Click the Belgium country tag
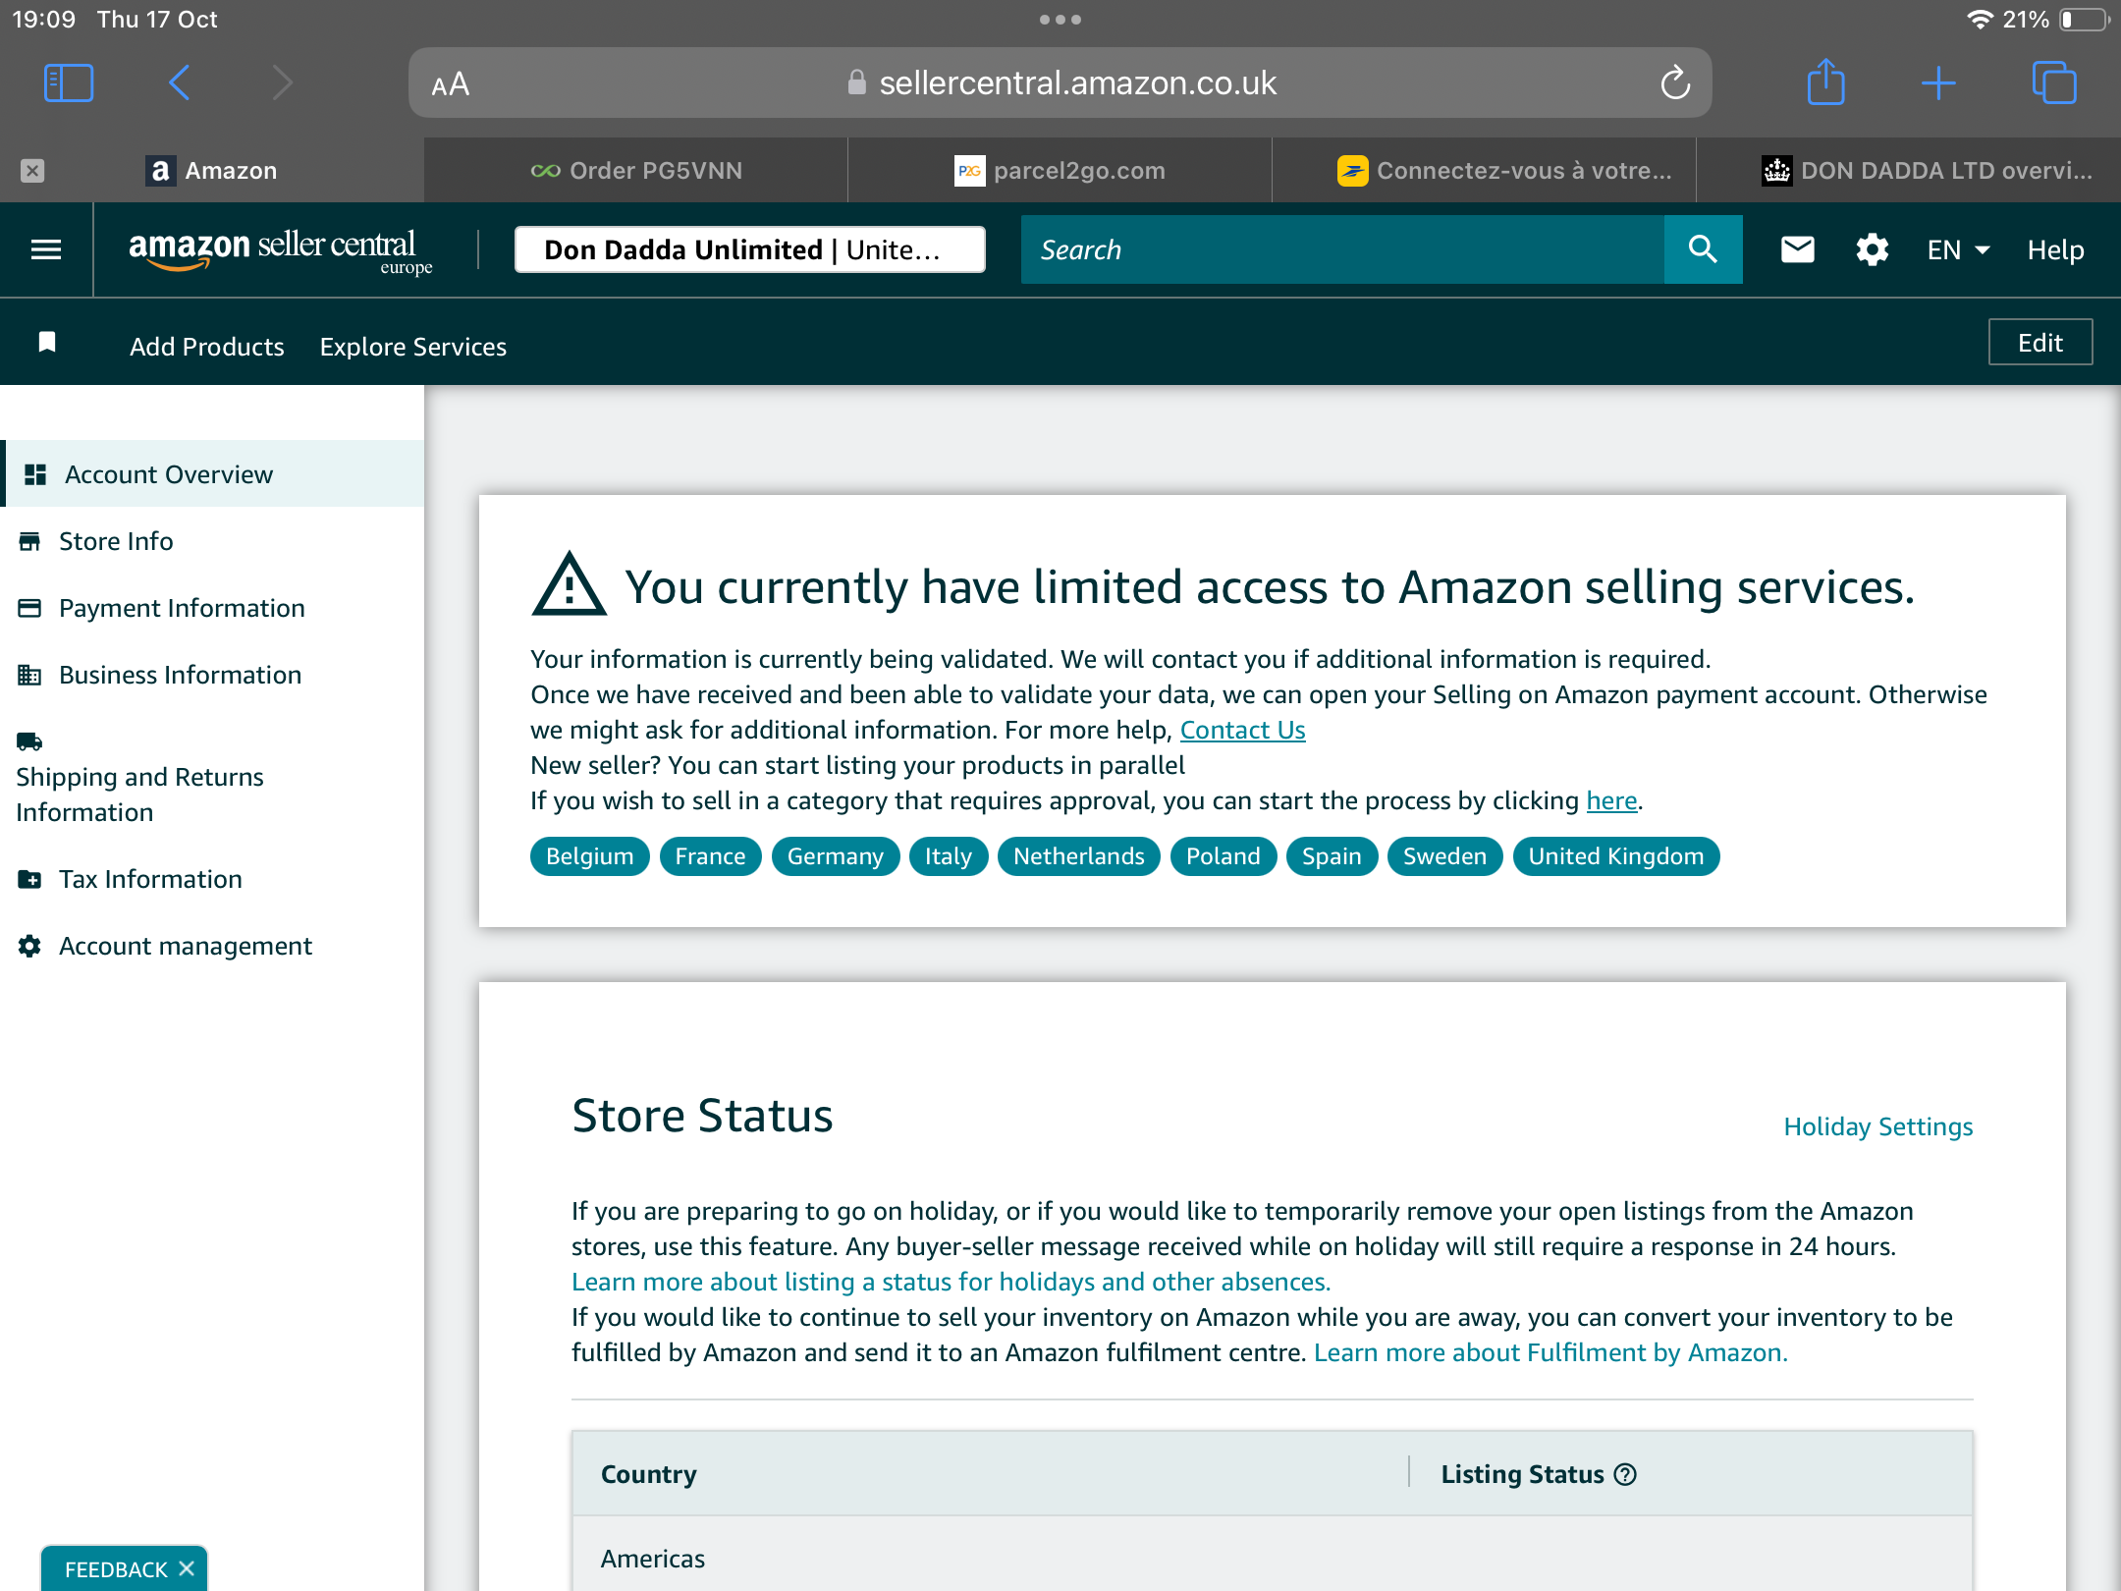 click(590, 856)
